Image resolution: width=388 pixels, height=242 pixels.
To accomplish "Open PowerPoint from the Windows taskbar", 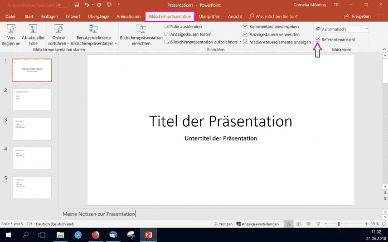I will click(148, 236).
